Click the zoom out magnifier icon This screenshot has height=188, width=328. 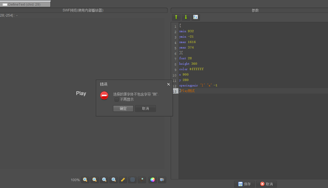coord(95,180)
